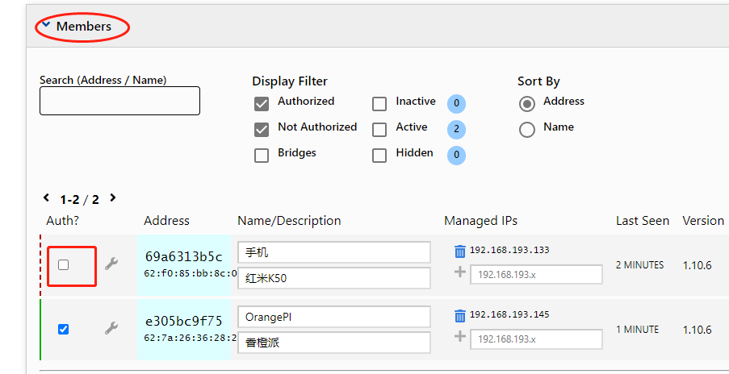
Task: Click wrench icon for member e305bc9f75
Action: (111, 328)
